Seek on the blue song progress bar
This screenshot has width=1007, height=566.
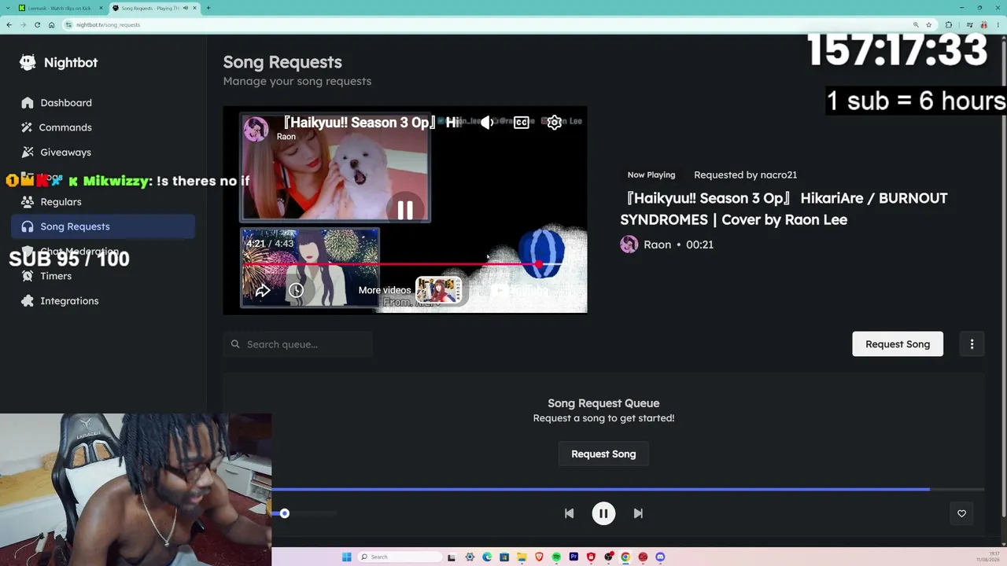628,489
